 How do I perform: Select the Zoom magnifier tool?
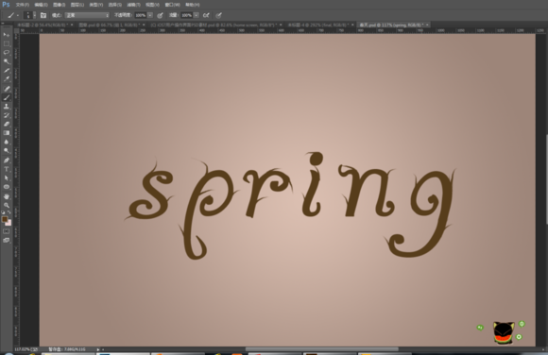[7, 206]
